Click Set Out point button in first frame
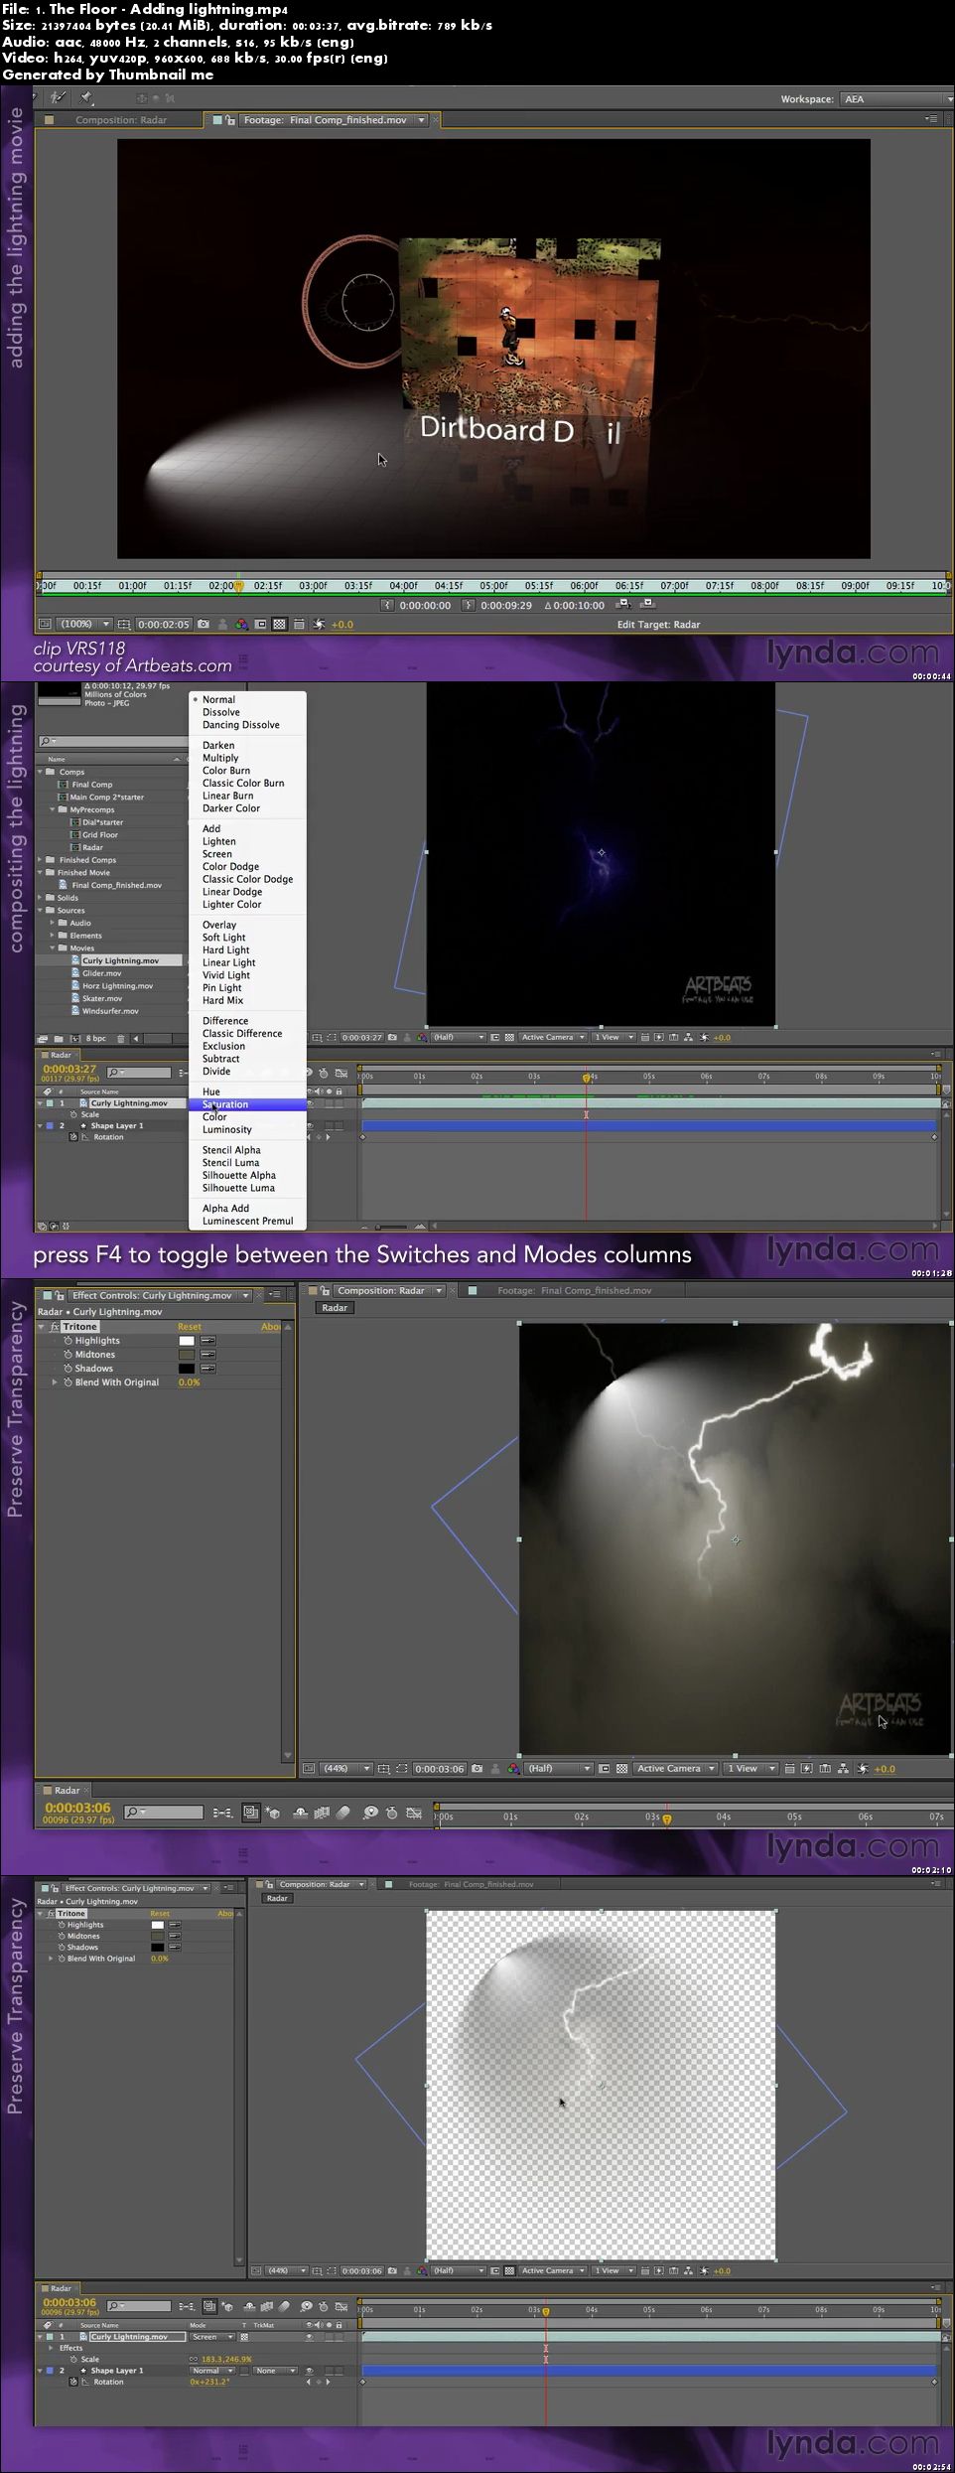 (x=468, y=604)
